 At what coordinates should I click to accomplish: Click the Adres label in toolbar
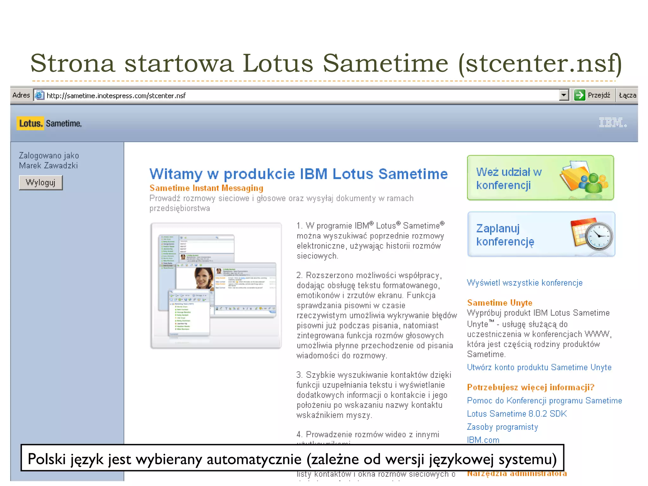(x=21, y=95)
